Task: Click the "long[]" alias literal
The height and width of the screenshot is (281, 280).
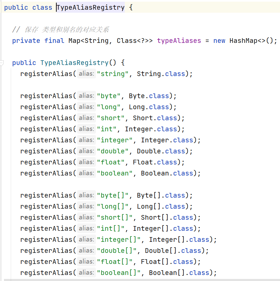Action: click(x=113, y=206)
